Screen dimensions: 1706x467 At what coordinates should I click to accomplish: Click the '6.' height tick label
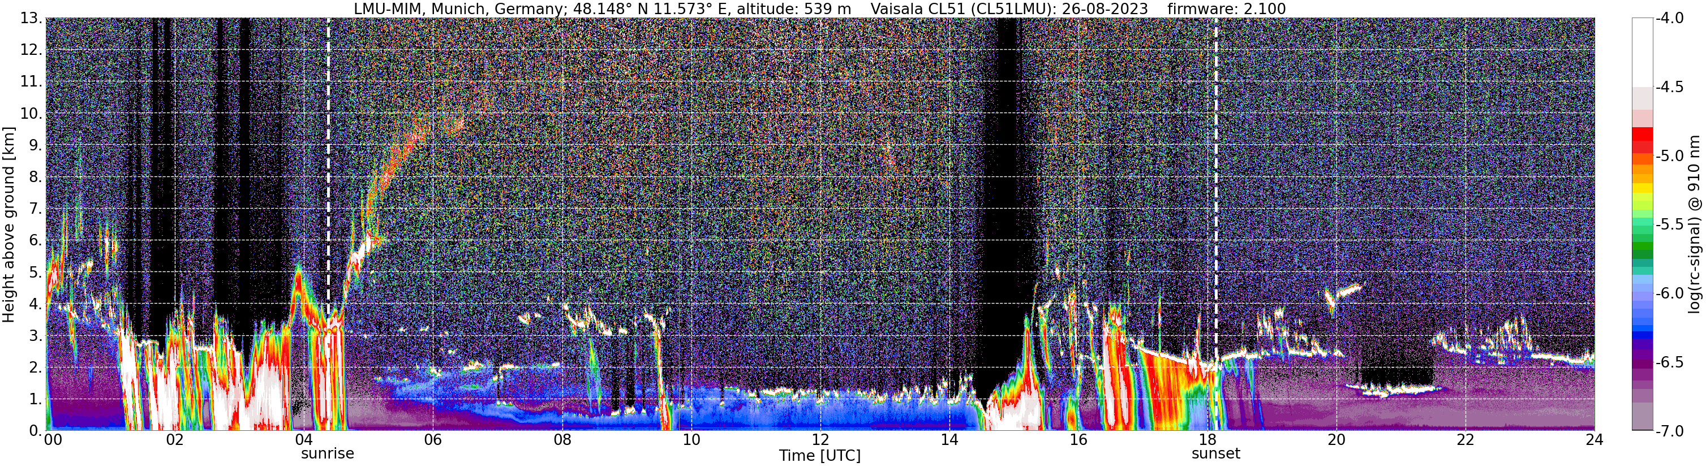click(36, 240)
